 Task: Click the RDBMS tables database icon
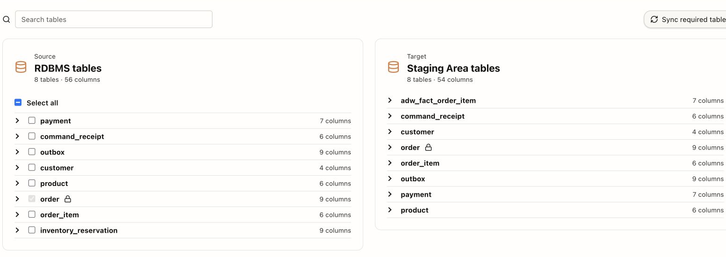[x=21, y=67]
